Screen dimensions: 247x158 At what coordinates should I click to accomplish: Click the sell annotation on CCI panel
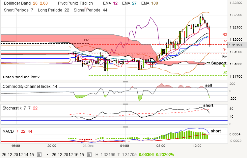coord(208,86)
